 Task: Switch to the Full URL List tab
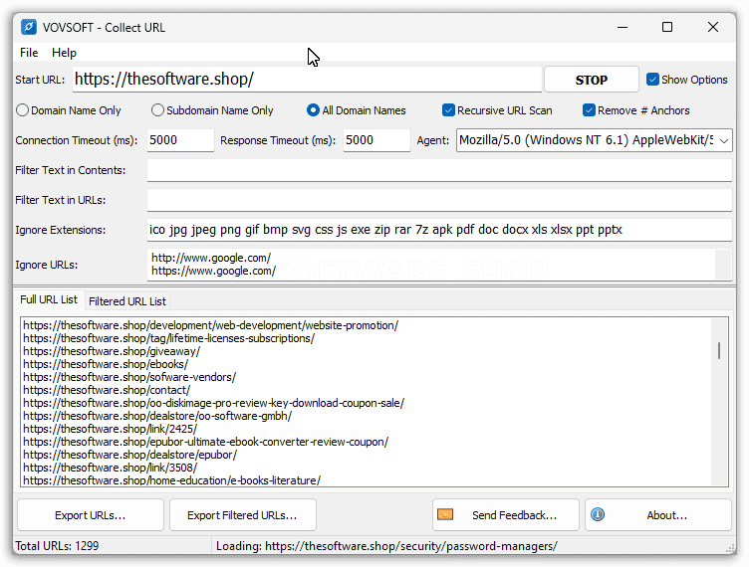49,299
